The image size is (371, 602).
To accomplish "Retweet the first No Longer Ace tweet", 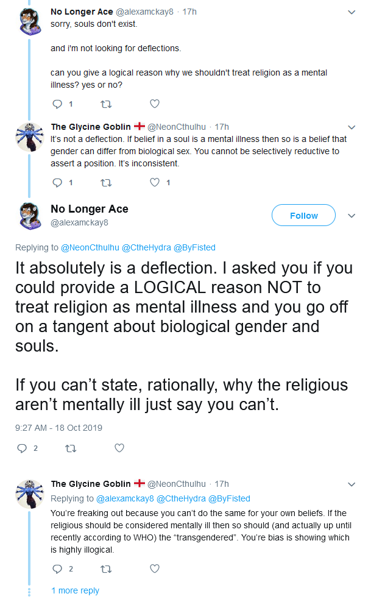I will 106,104.
